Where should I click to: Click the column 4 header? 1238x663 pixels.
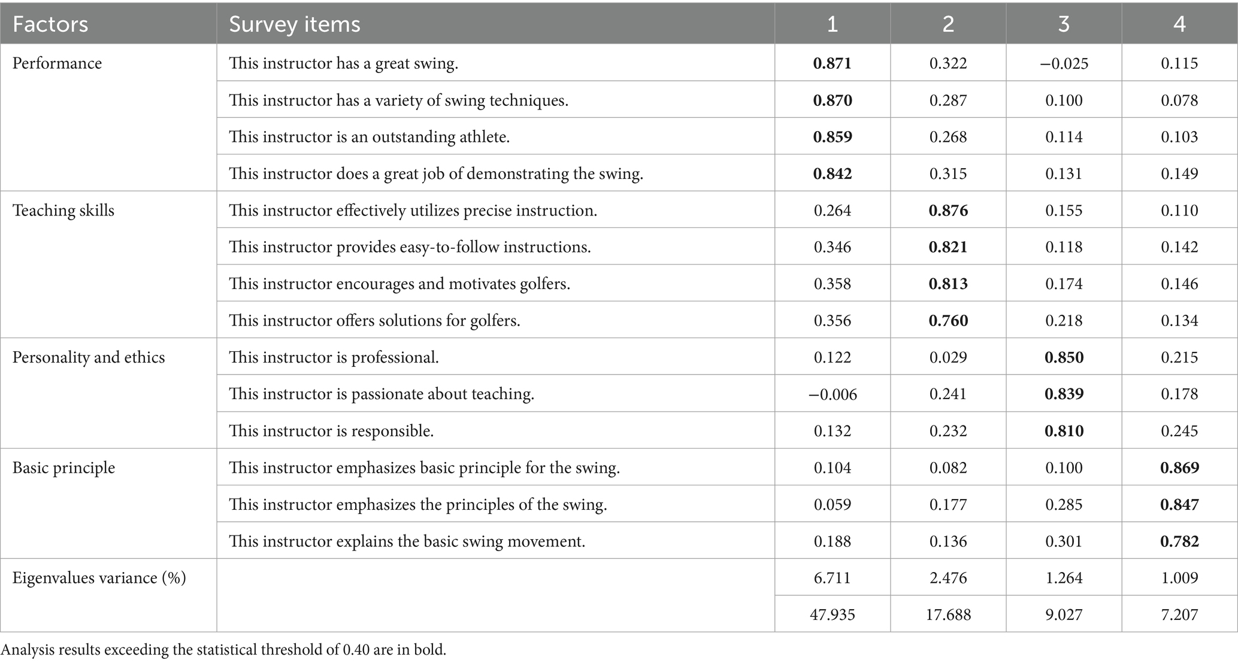pyautogui.click(x=1179, y=24)
